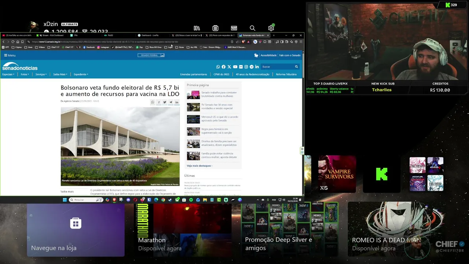Share article via LinkedIn icon
This screenshot has height=264, width=469.
[x=177, y=102]
